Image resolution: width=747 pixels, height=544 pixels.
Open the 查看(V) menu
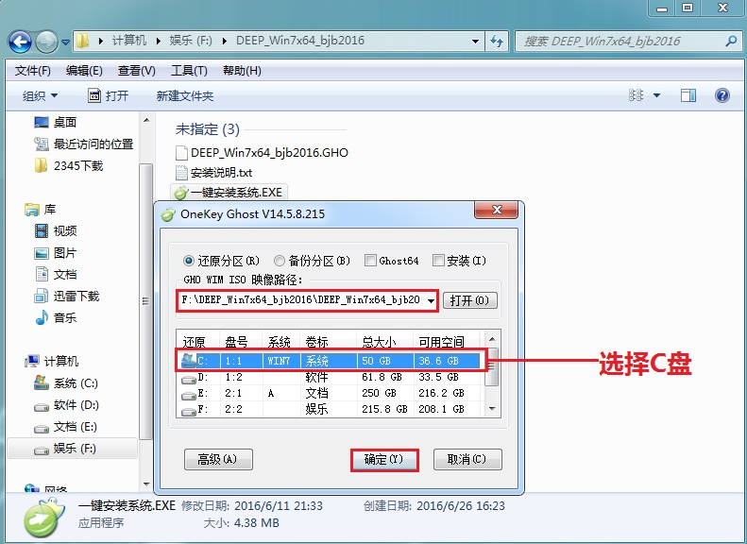(136, 71)
